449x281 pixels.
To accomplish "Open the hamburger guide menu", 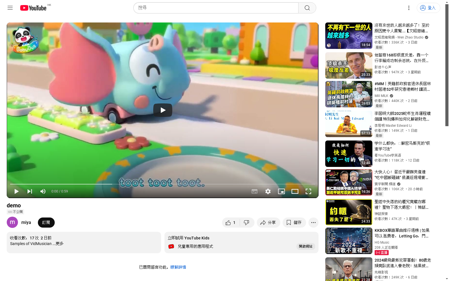I will click(10, 8).
